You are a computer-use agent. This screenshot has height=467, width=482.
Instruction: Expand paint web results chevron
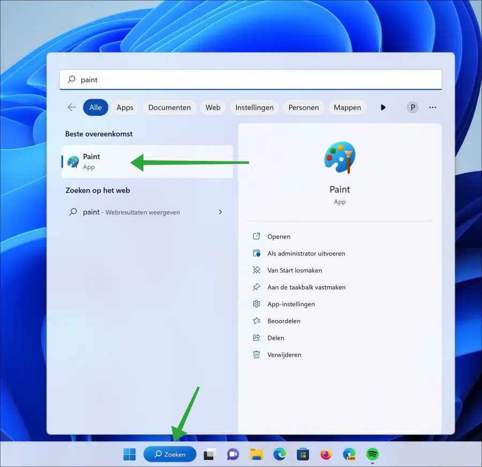tap(220, 212)
